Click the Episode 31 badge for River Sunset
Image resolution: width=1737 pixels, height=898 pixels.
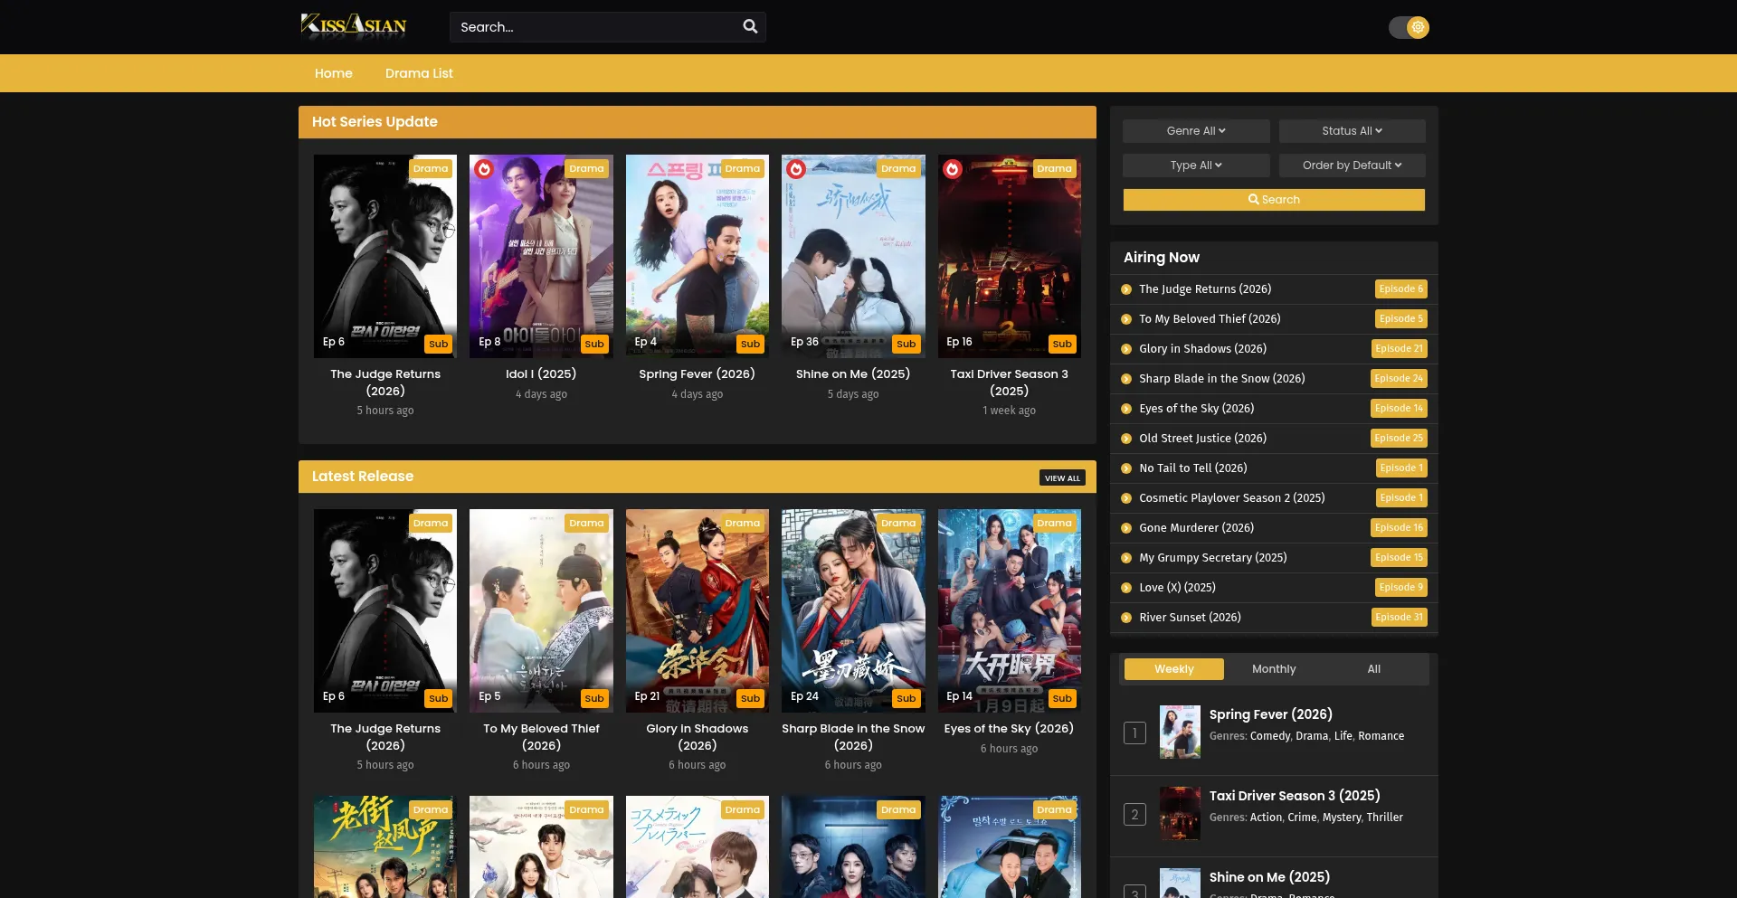pos(1399,618)
